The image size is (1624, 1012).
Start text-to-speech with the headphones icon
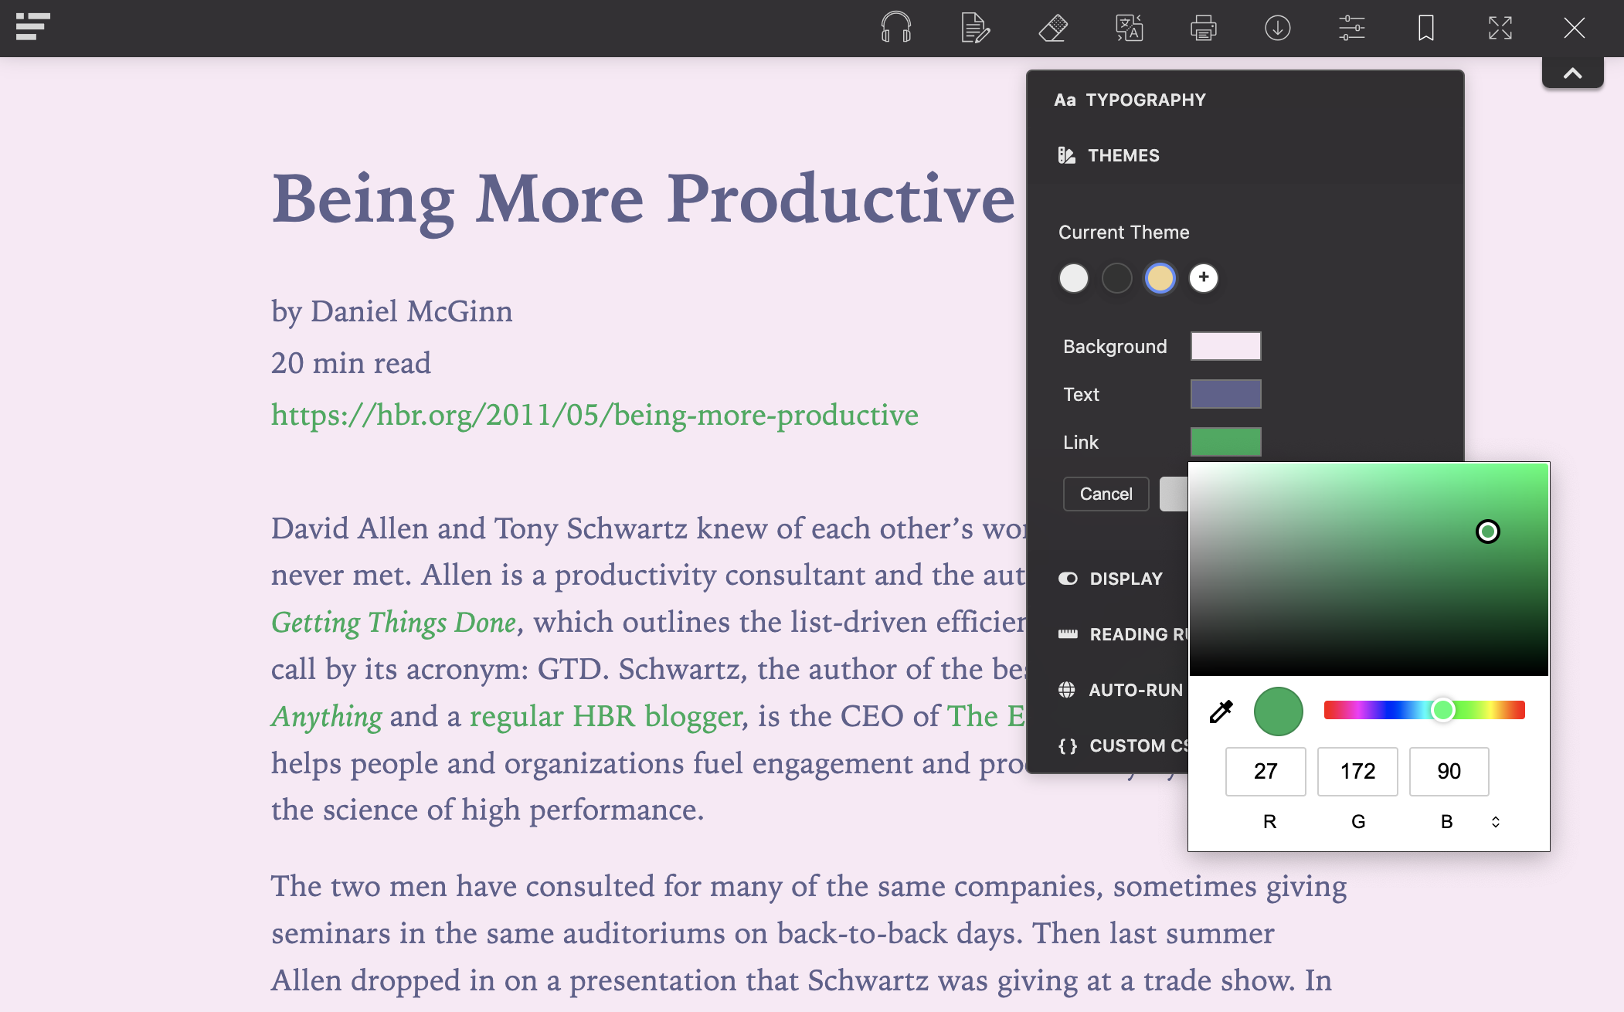pos(895,28)
